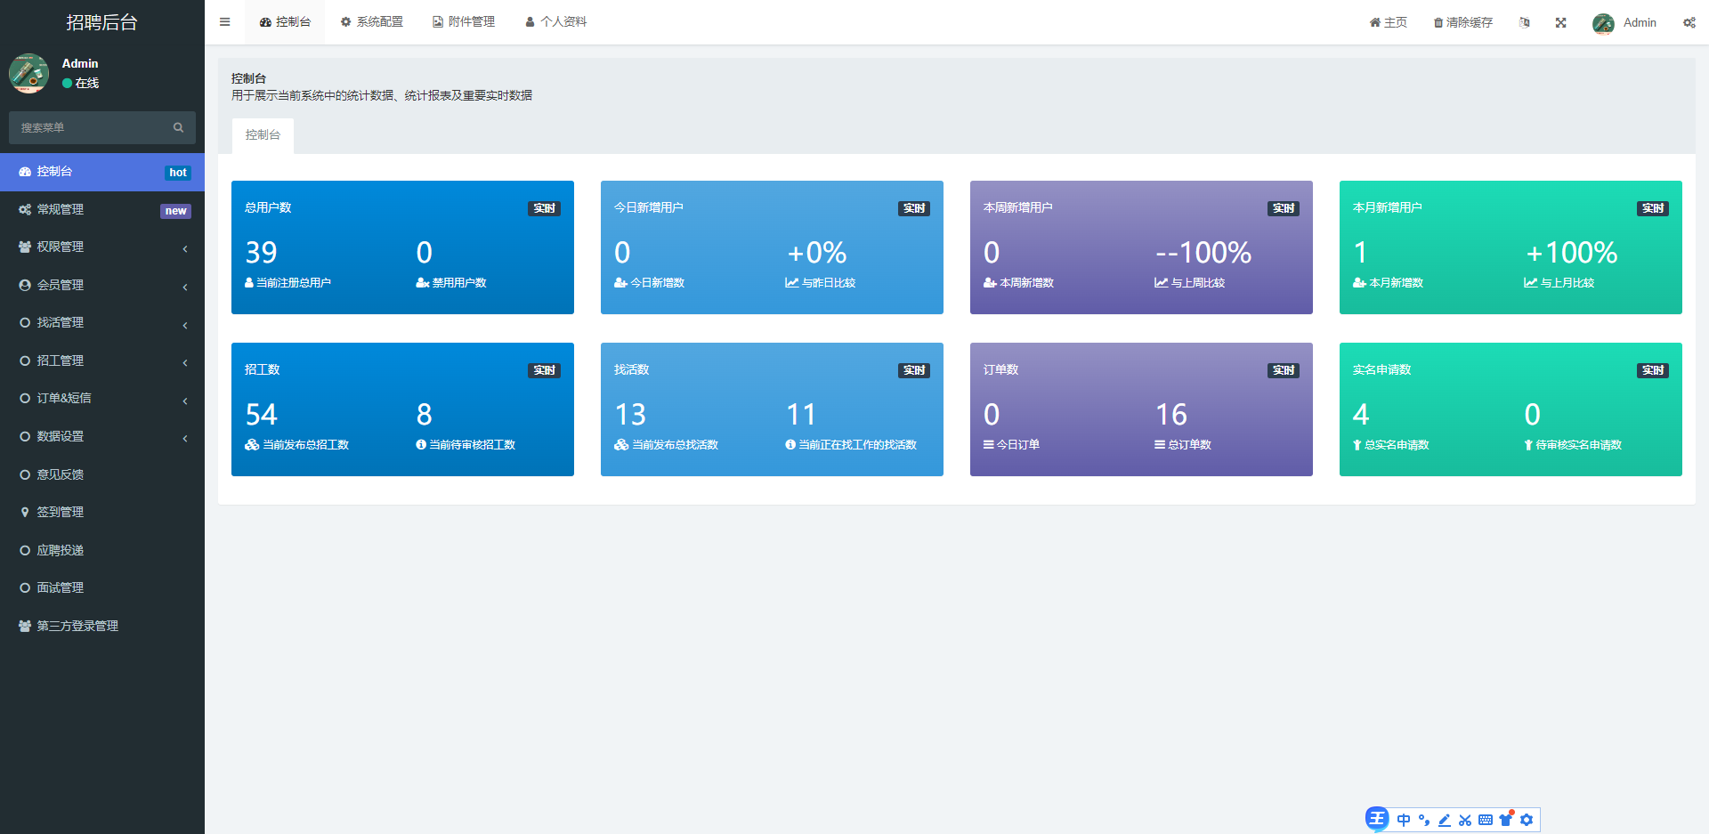Click the magnifier icon in the menu search box
Viewport: 1709px width, 834px height.
[x=178, y=127]
